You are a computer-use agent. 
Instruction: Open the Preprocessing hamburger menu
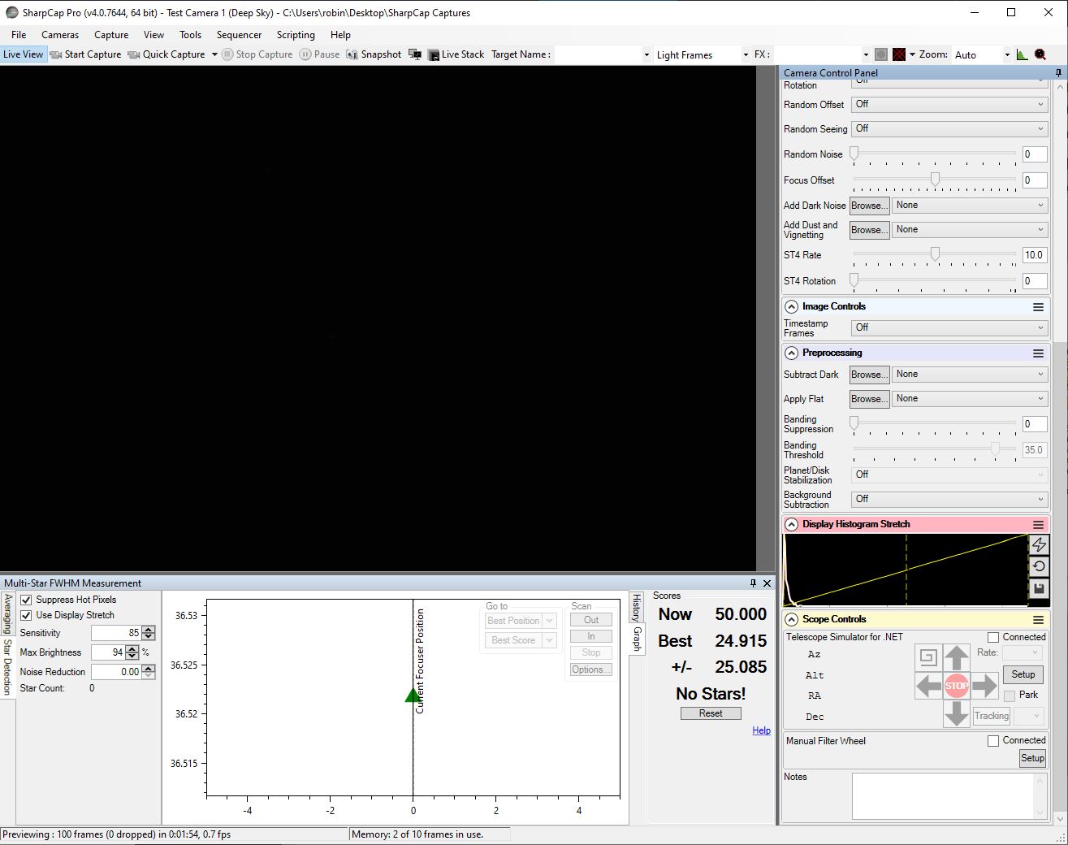1038,353
